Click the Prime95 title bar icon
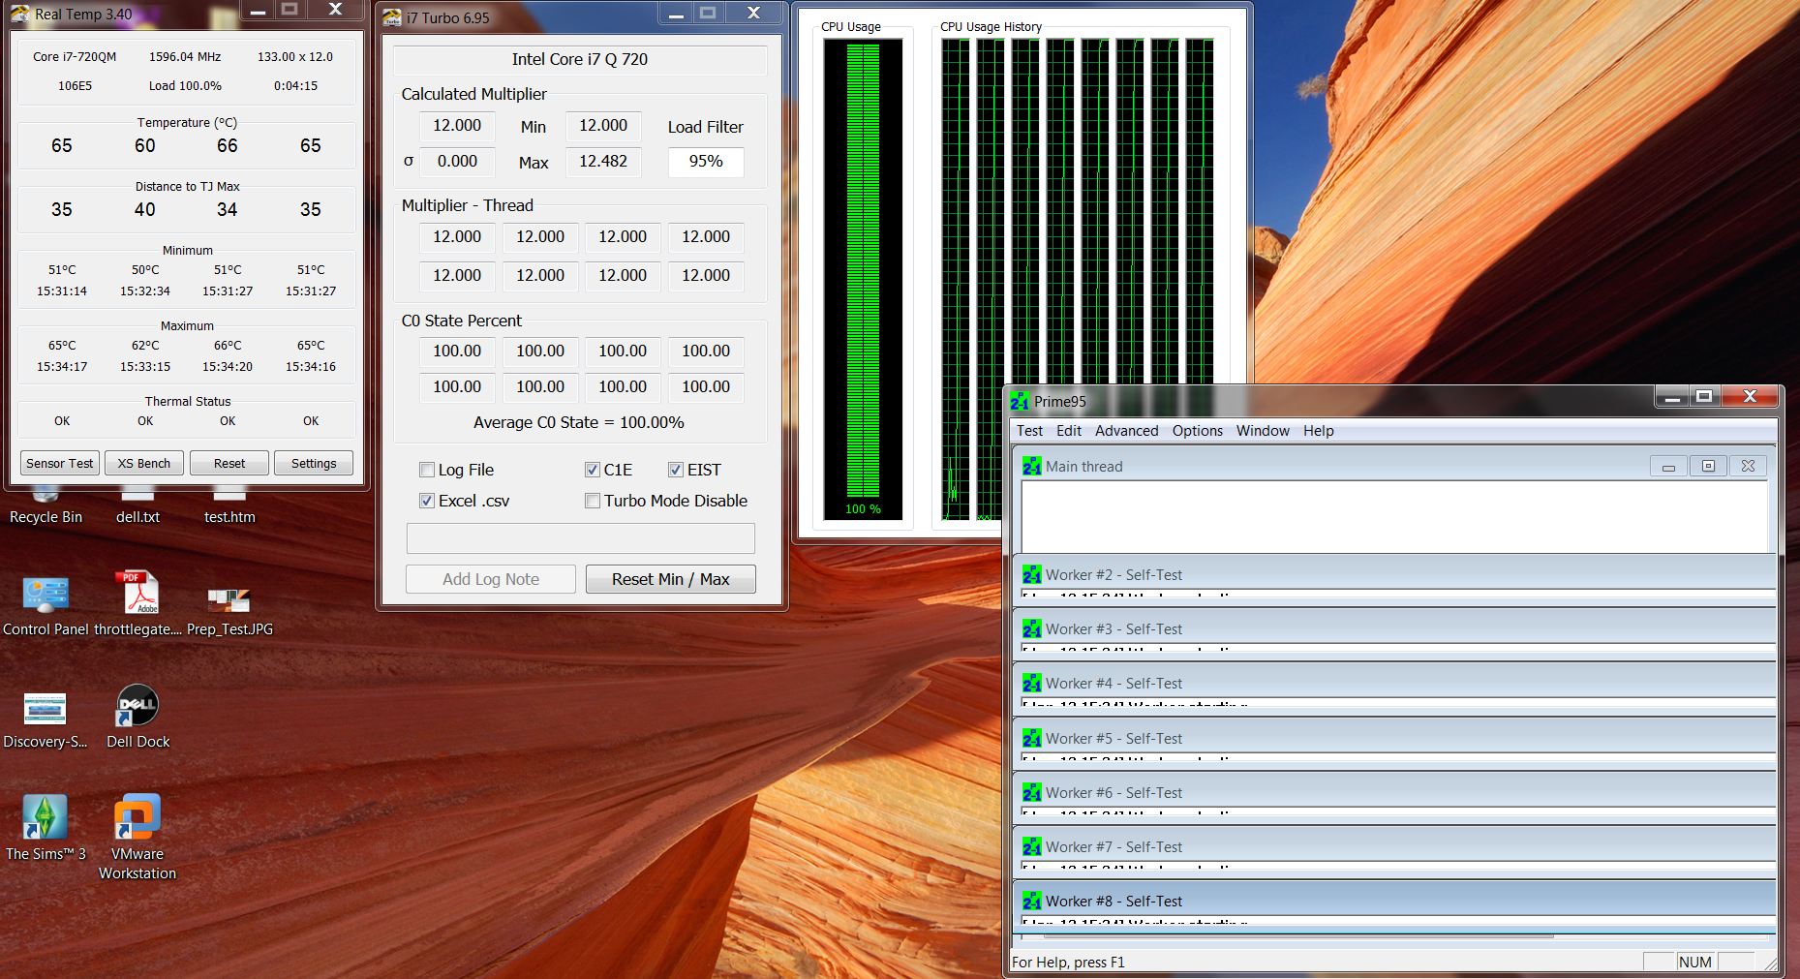Viewport: 1800px width, 979px height. click(1020, 401)
